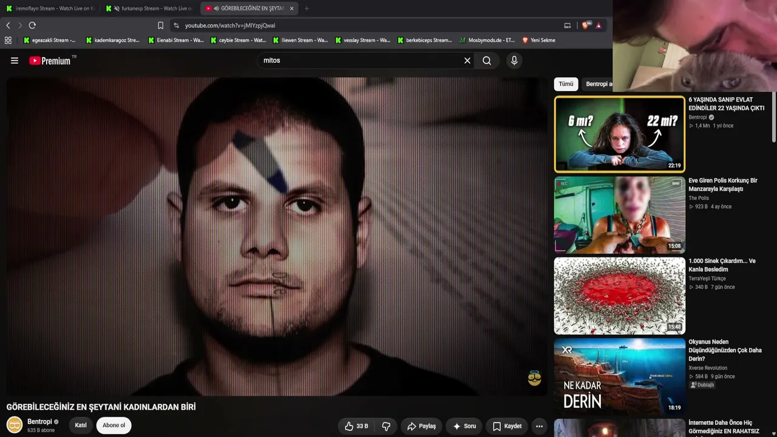Bookmark this page using the bookmark icon
Screen dimensions: 777x437
(160, 25)
